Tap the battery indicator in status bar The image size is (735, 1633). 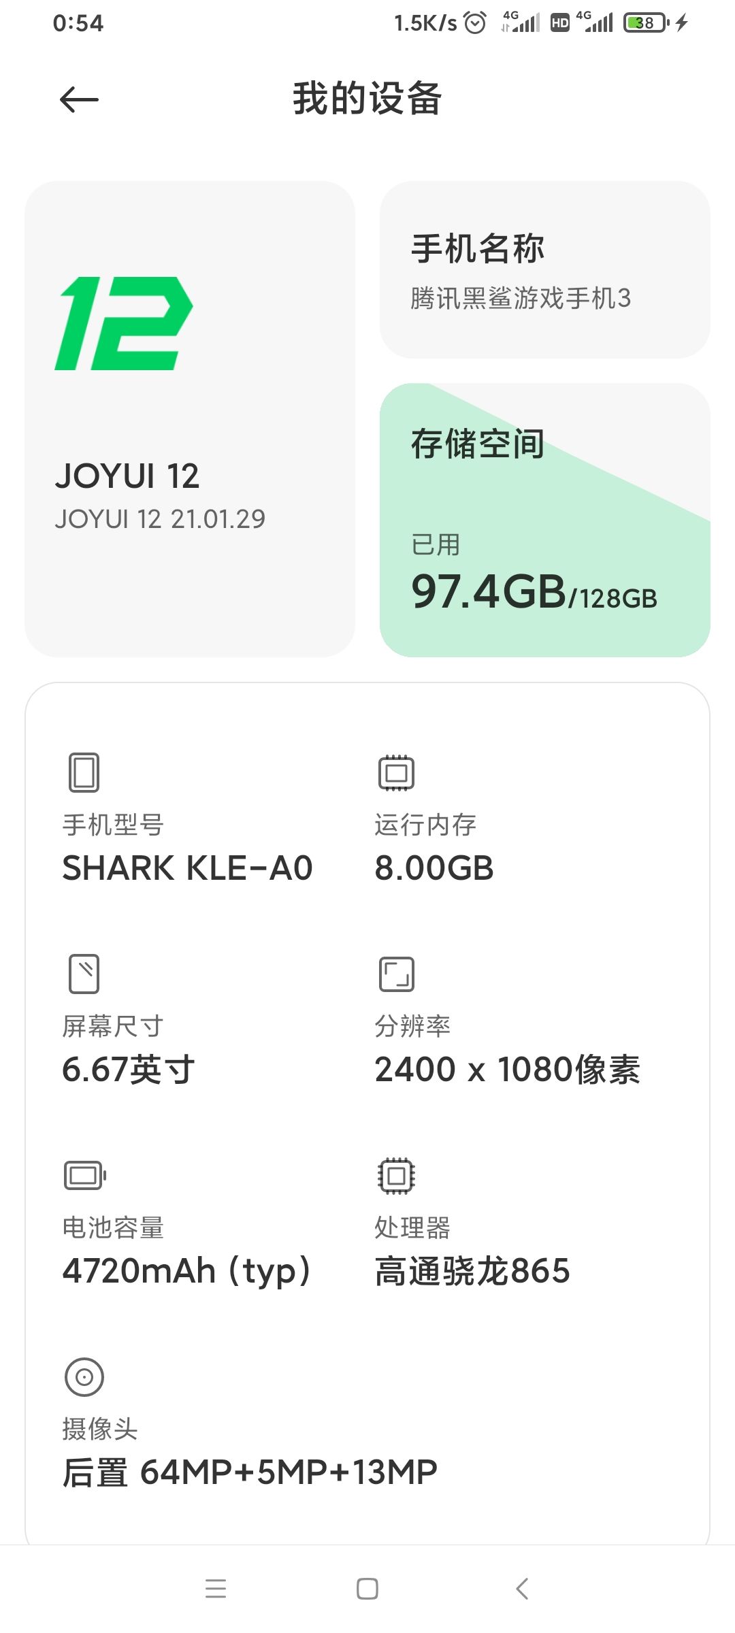click(647, 23)
